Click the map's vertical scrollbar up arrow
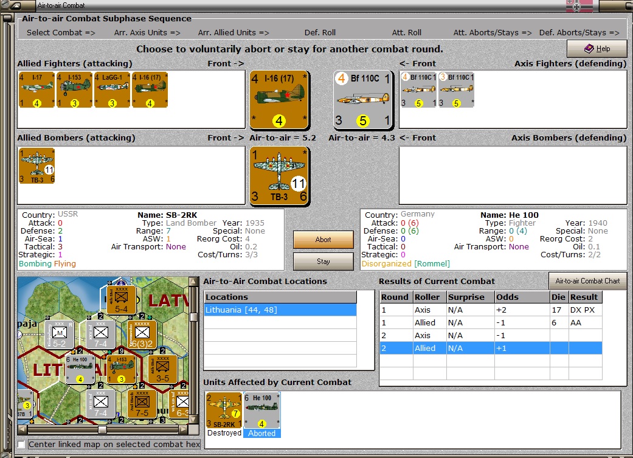 [x=193, y=281]
